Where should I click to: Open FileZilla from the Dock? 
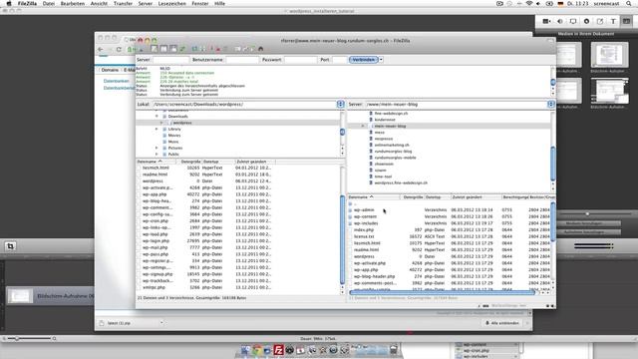point(278,350)
